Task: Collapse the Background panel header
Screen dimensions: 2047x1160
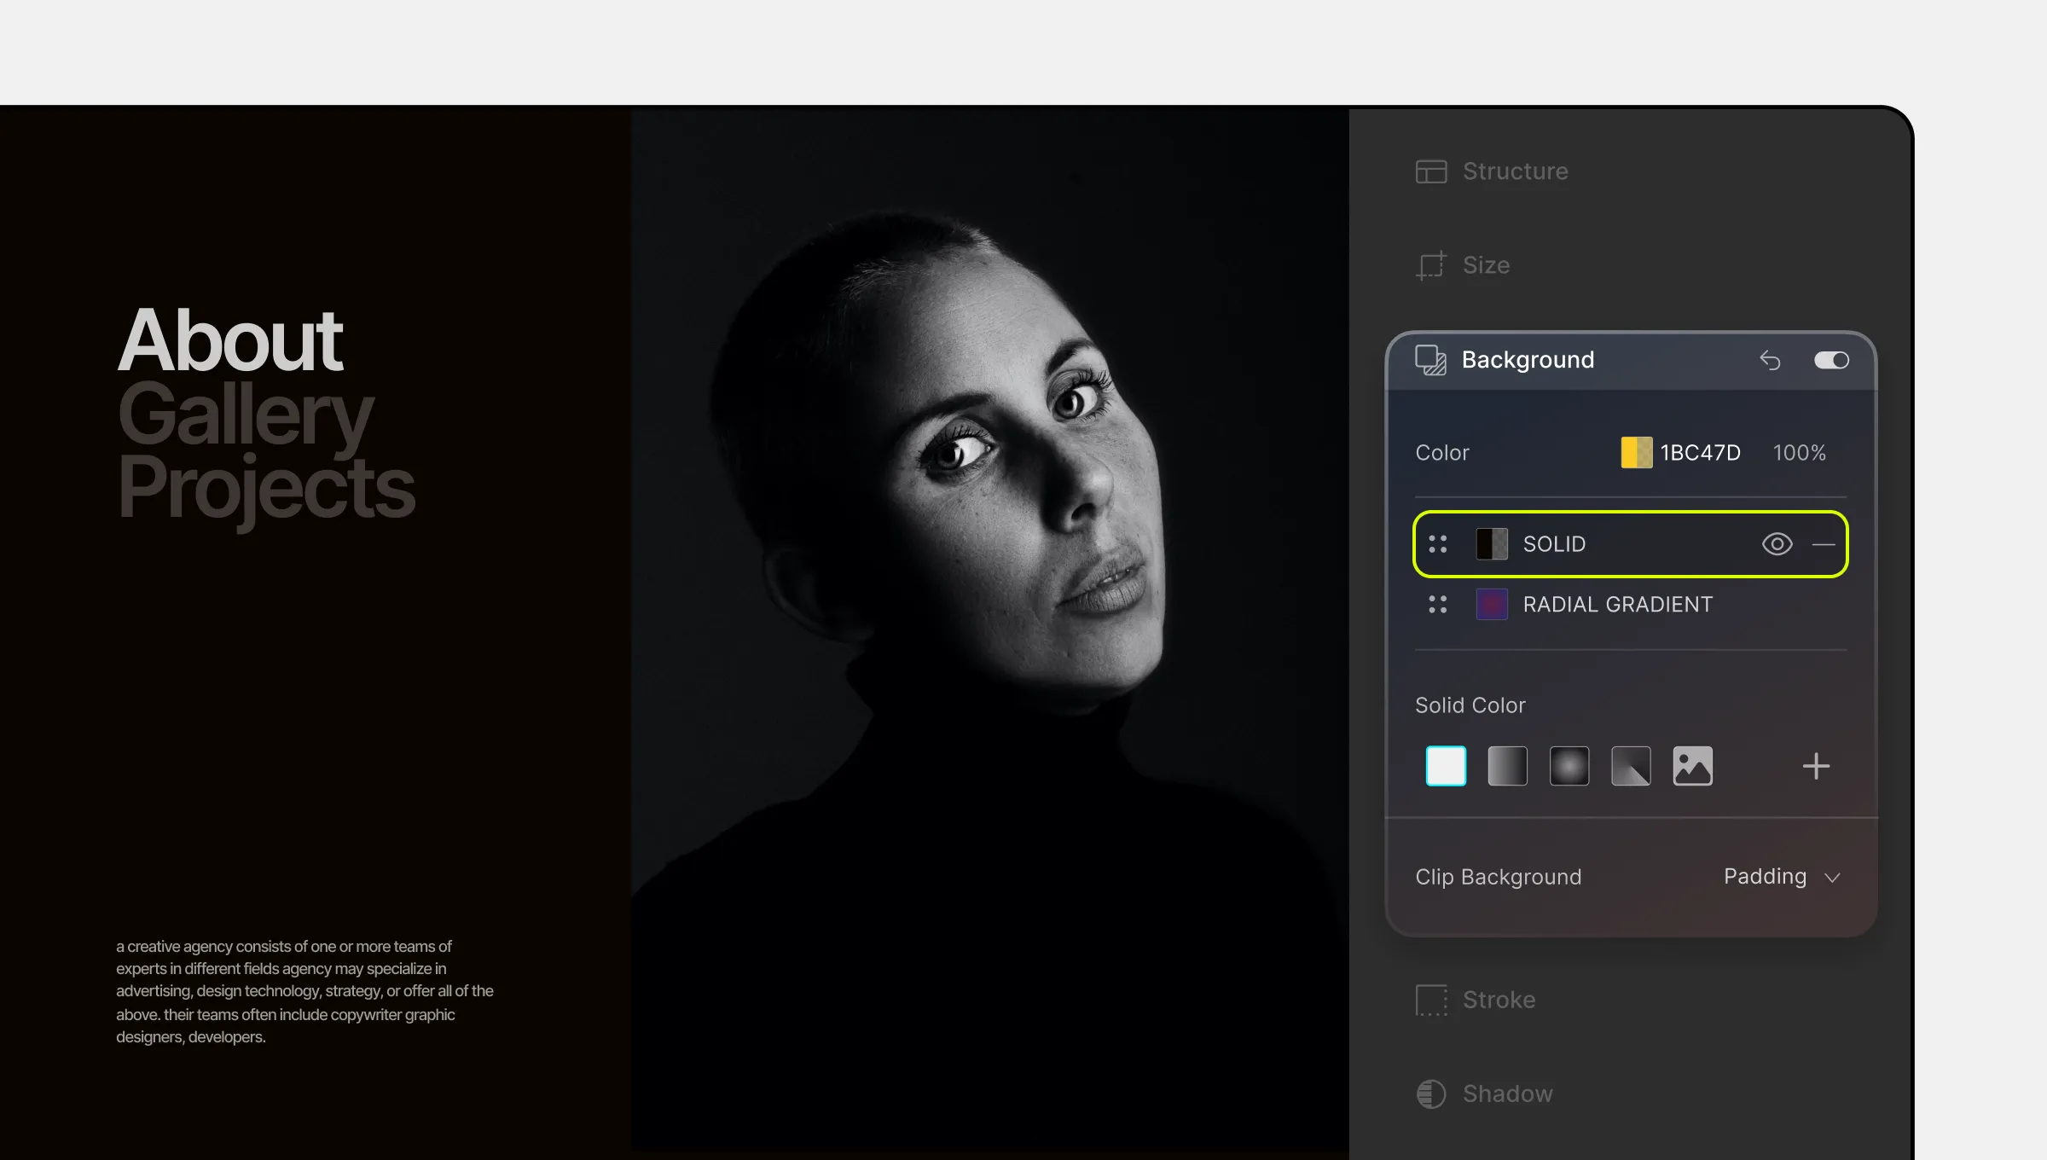Action: click(x=1631, y=360)
